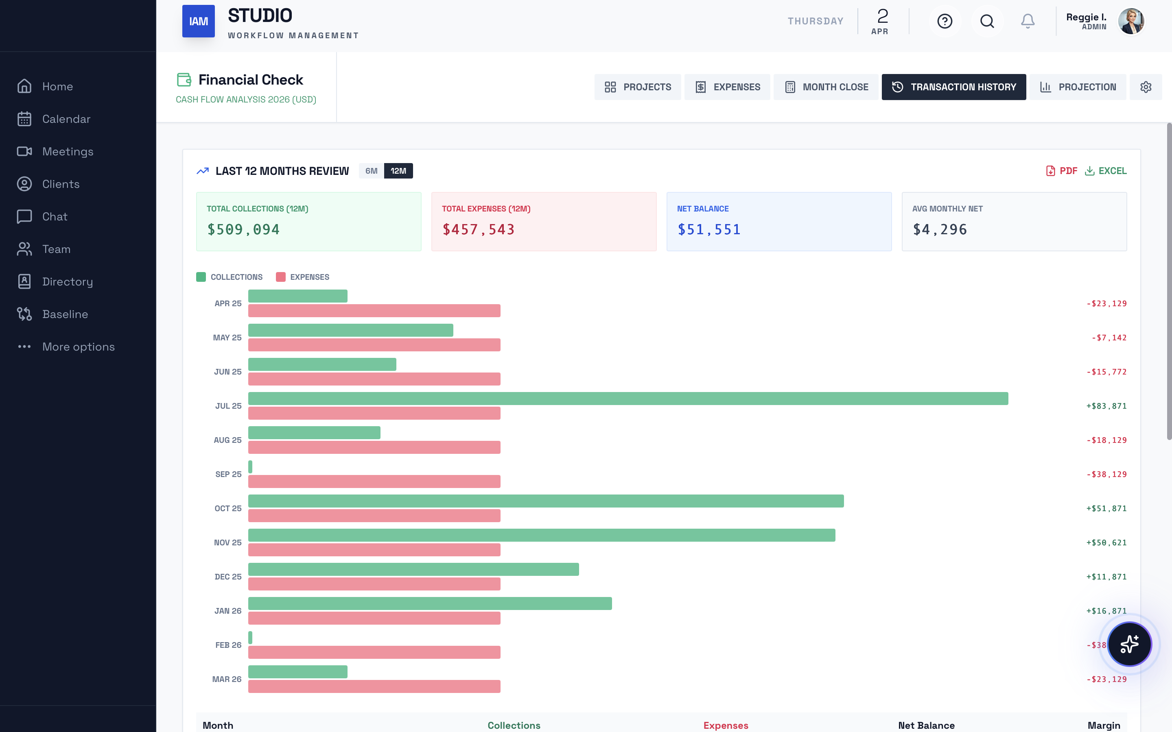Open the Directory sidebar item
The width and height of the screenshot is (1172, 732).
point(67,282)
